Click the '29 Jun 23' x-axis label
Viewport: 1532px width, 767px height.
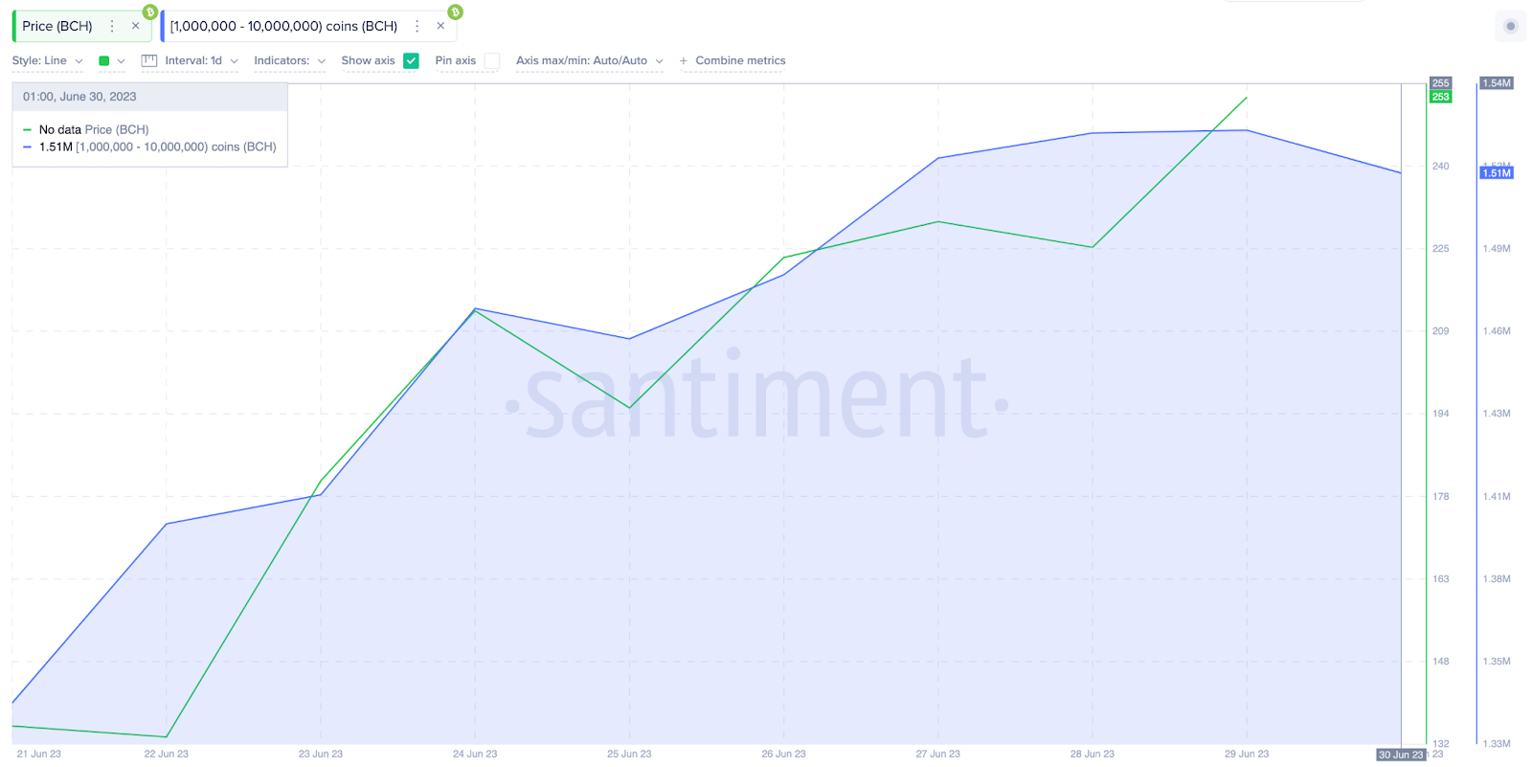pos(1247,754)
